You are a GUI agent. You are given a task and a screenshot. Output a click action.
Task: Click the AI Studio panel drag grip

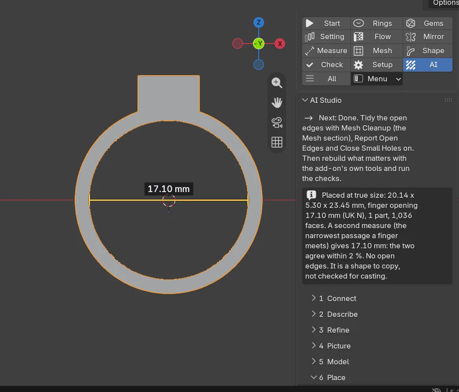pos(448,100)
